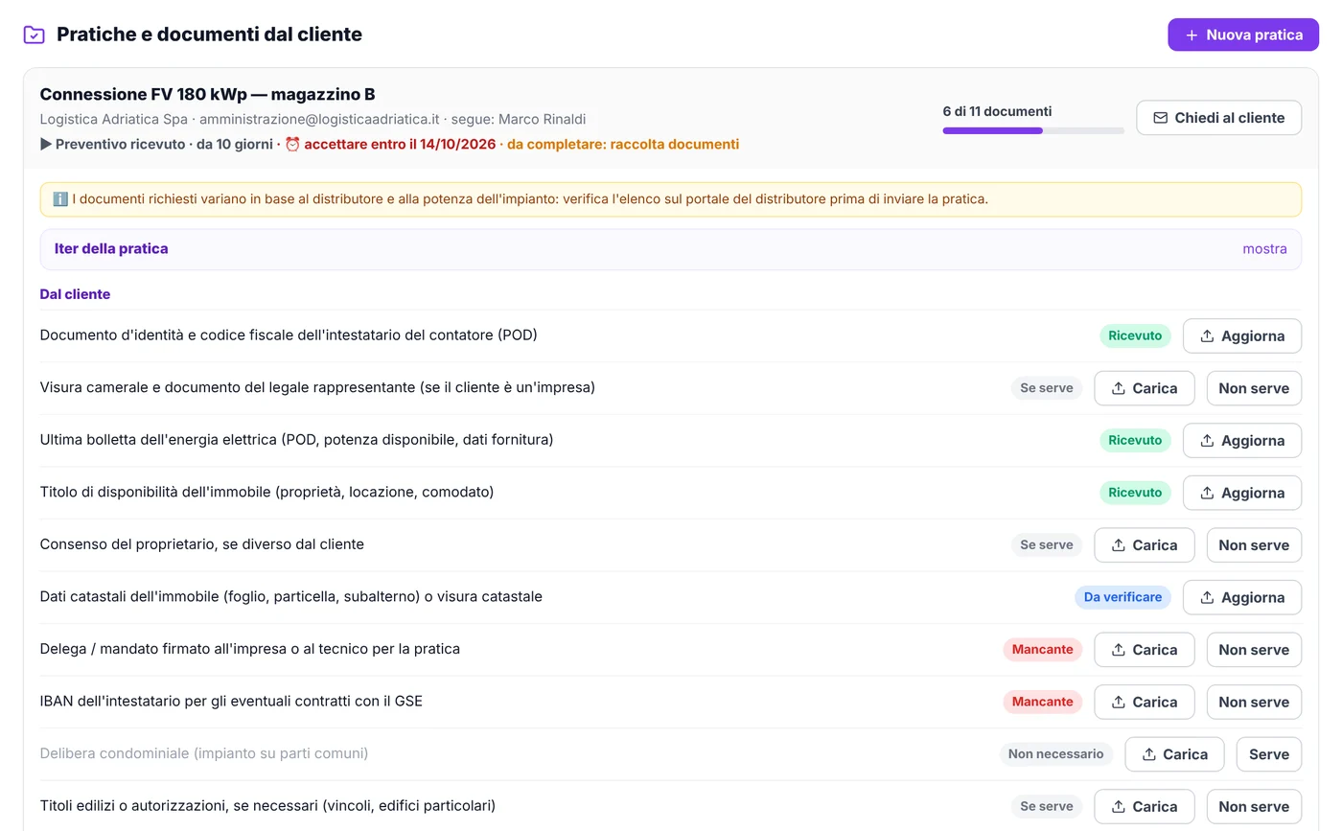Click the 6 di 11 documenti progress bar
Viewport: 1342px width, 831px height.
click(x=1033, y=130)
